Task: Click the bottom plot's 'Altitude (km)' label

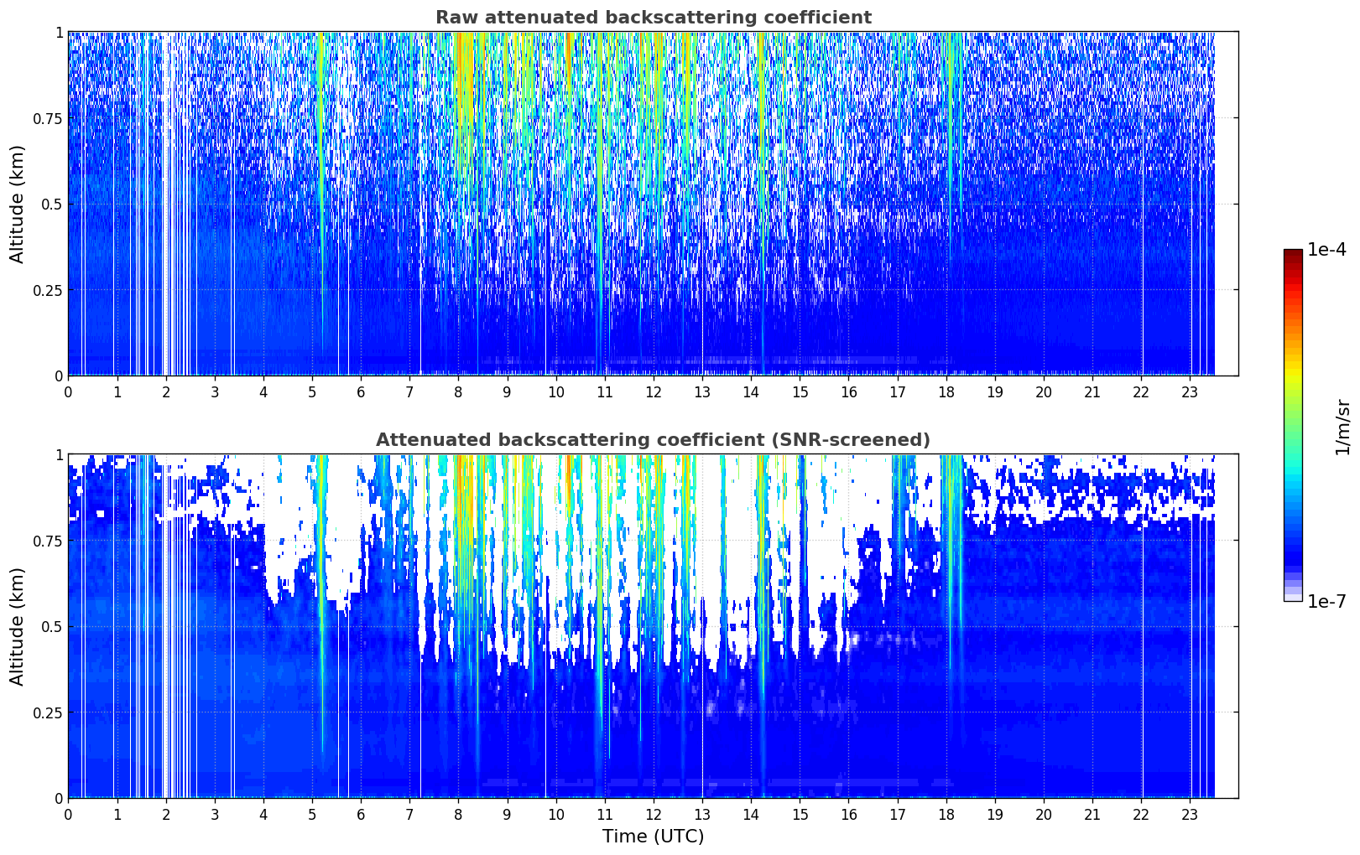Action: tap(18, 626)
